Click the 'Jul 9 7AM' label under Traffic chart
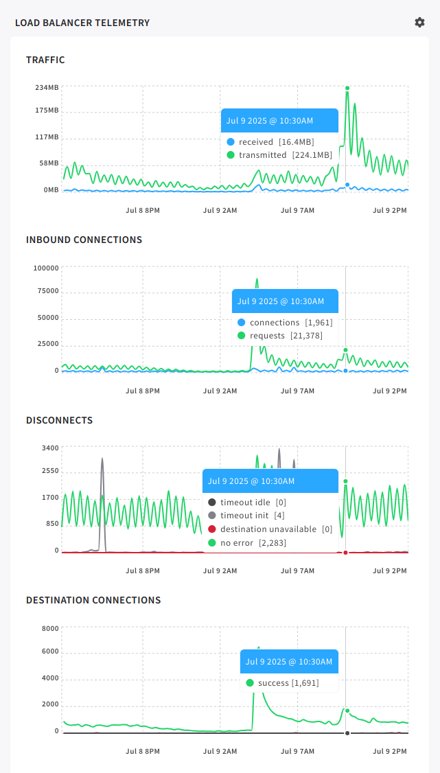Viewport: 440px width, 773px height. click(297, 211)
